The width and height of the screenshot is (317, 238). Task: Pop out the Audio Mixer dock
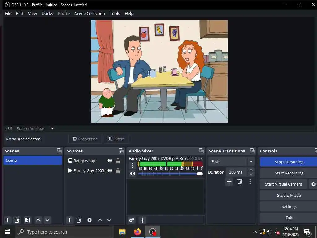tap(201, 151)
